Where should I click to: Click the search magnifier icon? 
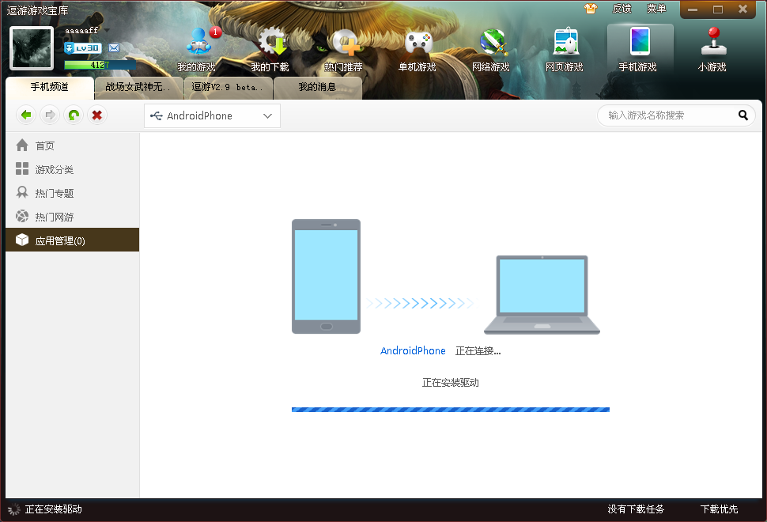(743, 115)
